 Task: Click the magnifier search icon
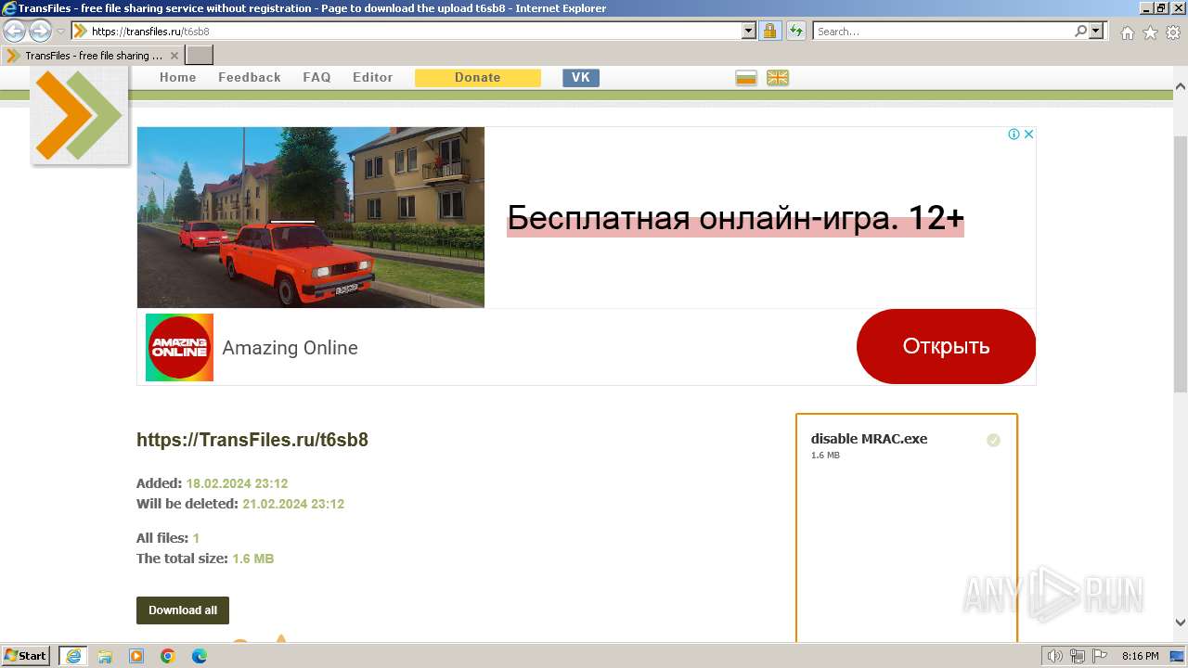[1080, 32]
